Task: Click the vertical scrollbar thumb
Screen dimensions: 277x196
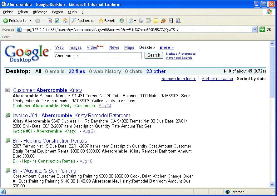Action: [x=272, y=72]
